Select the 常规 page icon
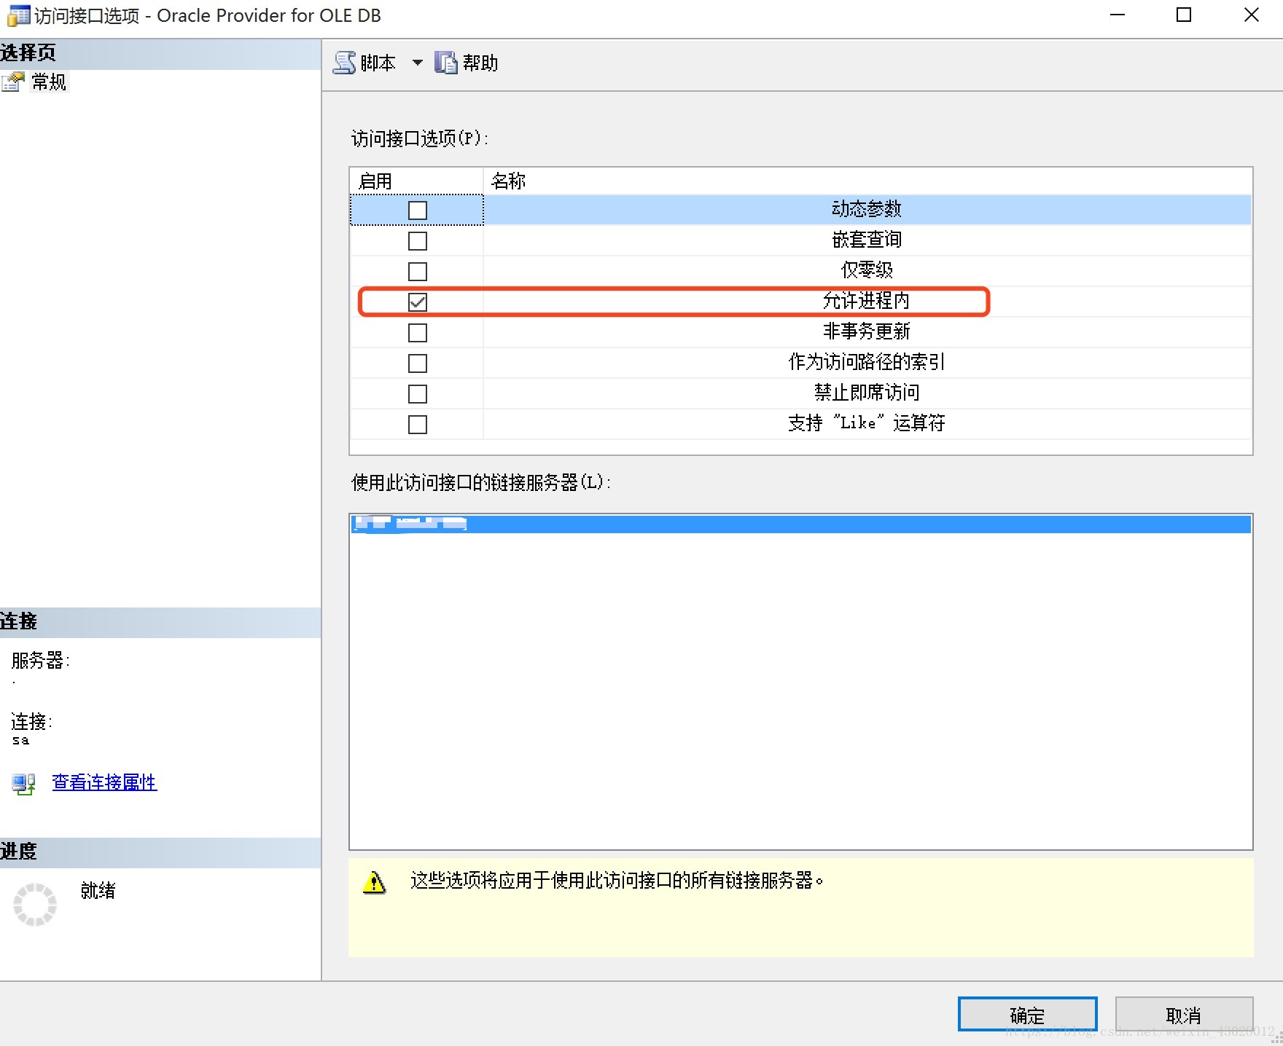This screenshot has width=1283, height=1046. click(x=12, y=82)
